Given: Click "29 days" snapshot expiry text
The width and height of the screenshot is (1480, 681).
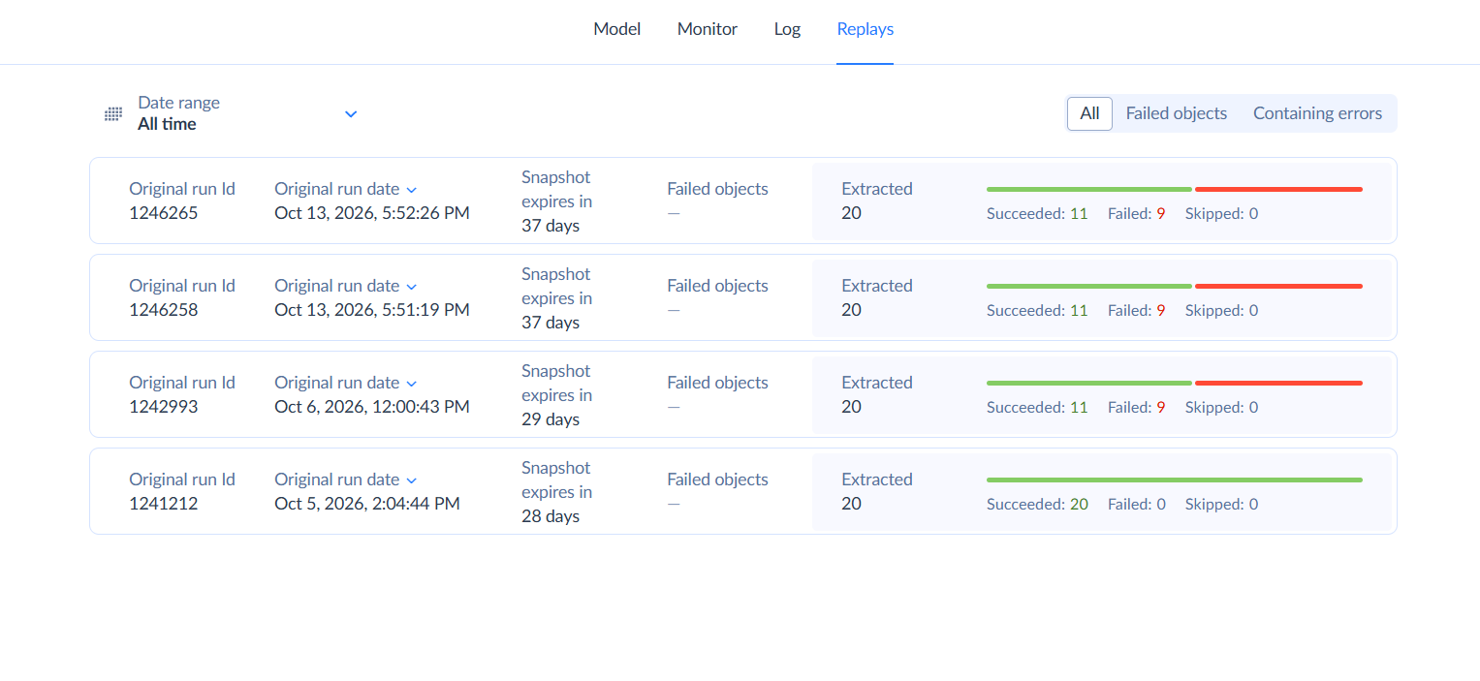Looking at the screenshot, I should (x=551, y=419).
